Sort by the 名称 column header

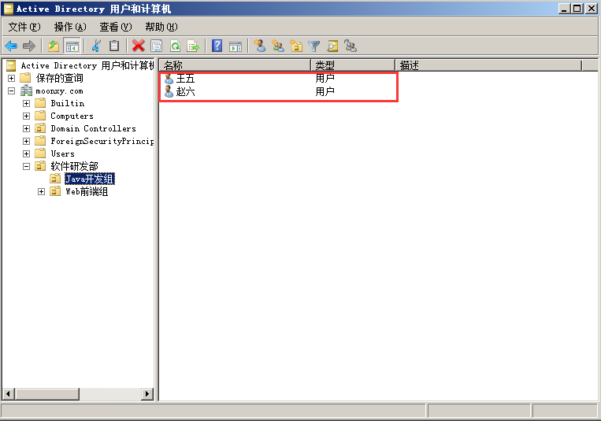pyautogui.click(x=235, y=65)
